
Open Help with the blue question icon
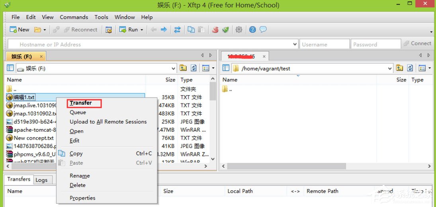tap(252, 29)
